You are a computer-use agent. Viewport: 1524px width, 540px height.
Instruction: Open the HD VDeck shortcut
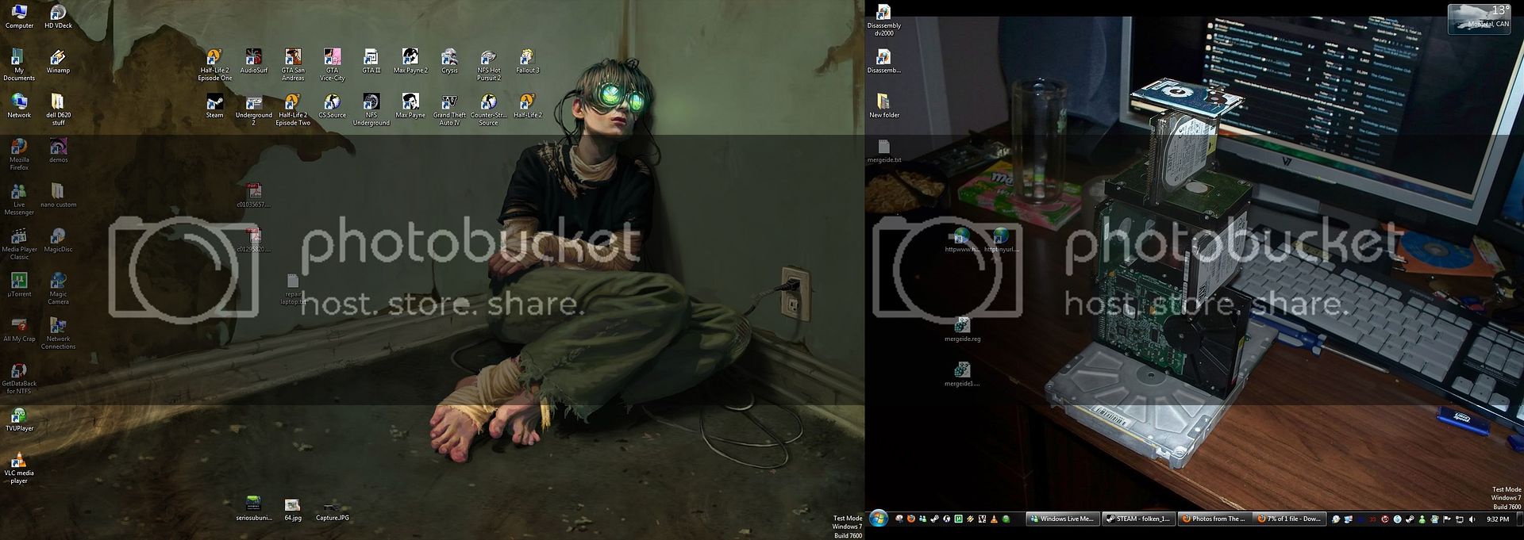click(58, 16)
